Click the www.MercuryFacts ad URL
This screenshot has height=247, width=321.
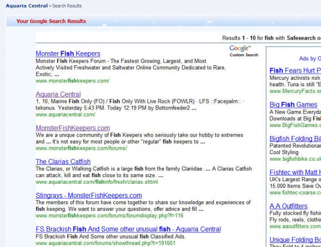click(295, 91)
